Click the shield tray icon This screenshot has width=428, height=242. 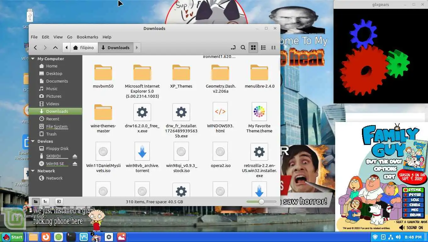tap(375, 237)
